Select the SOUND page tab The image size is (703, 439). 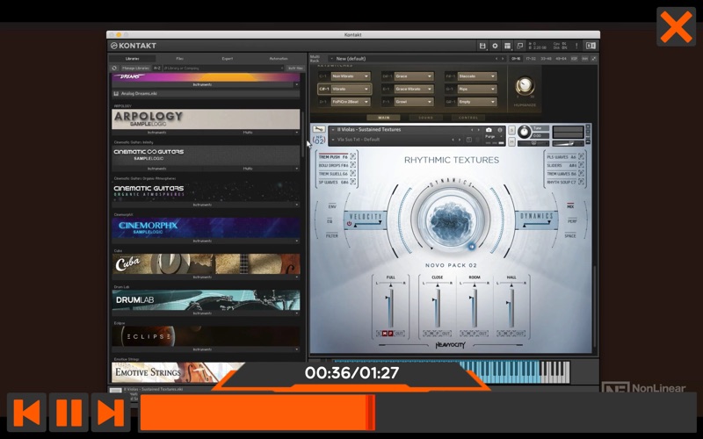coord(426,118)
